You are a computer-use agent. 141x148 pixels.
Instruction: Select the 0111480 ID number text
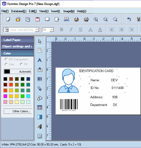click(118, 88)
